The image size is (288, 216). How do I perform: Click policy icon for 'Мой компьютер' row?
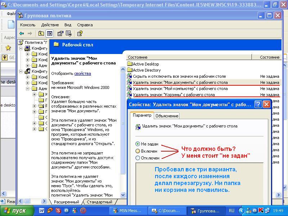(130, 89)
